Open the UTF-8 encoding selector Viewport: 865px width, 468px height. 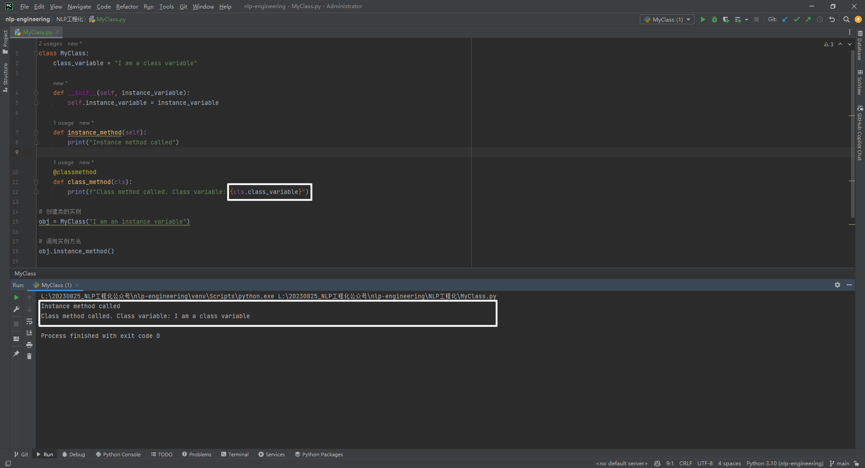(705, 463)
